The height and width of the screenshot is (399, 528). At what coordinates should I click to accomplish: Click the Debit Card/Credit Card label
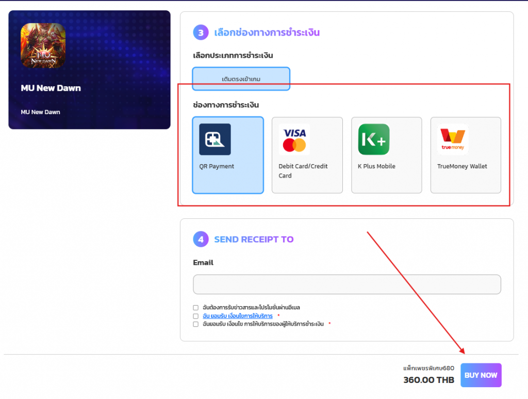point(303,171)
